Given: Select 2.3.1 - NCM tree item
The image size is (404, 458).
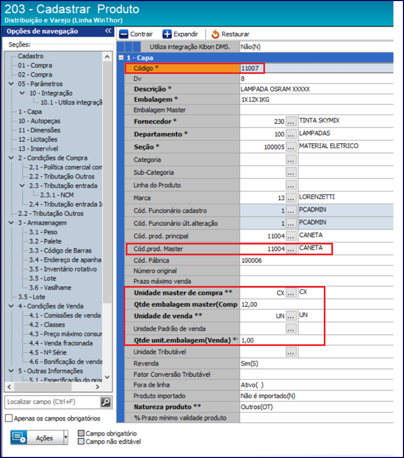Looking at the screenshot, I should [57, 195].
